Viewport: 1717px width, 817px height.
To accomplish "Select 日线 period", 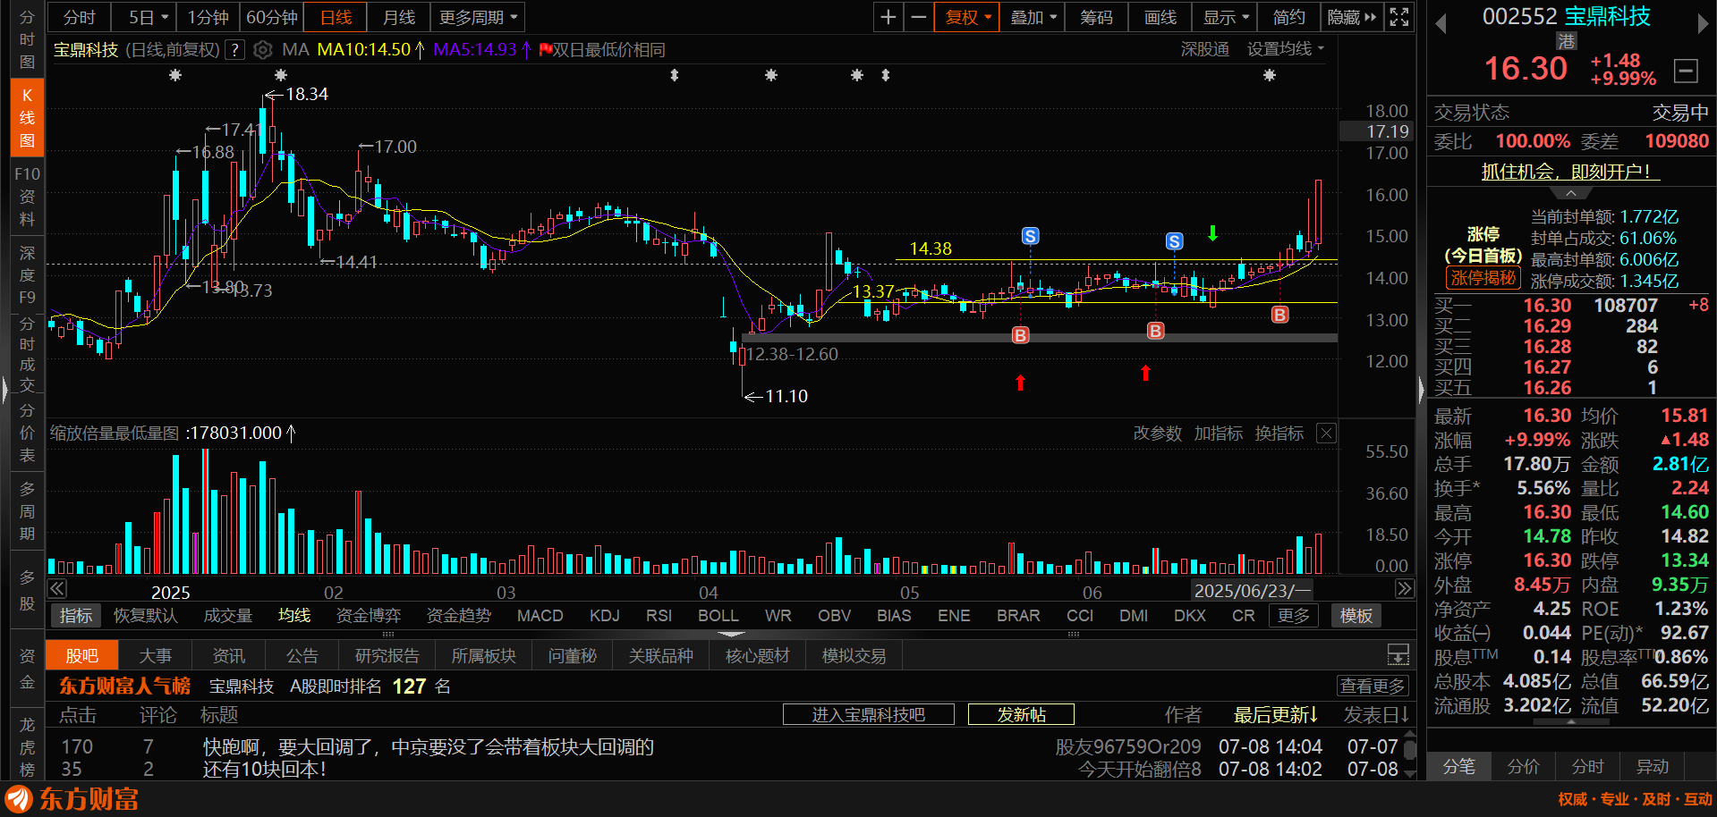I will pos(336,17).
